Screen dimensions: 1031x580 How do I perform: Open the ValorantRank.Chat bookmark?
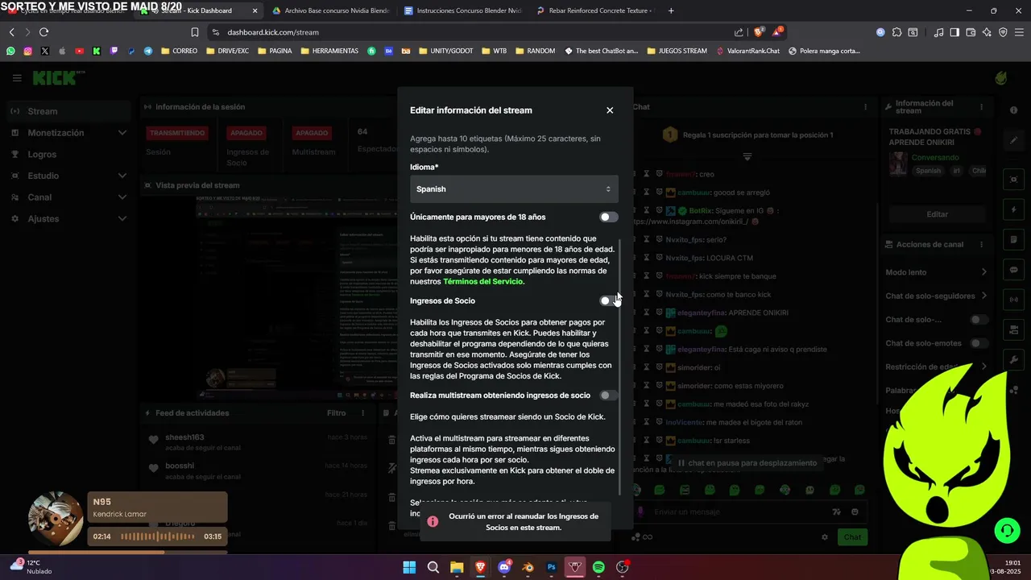[x=748, y=51]
